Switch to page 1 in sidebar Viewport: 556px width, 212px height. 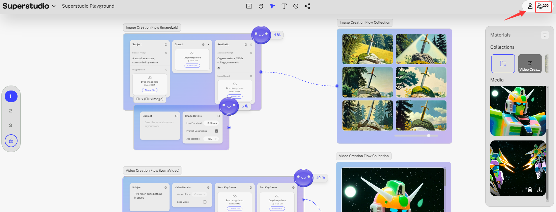(x=11, y=96)
